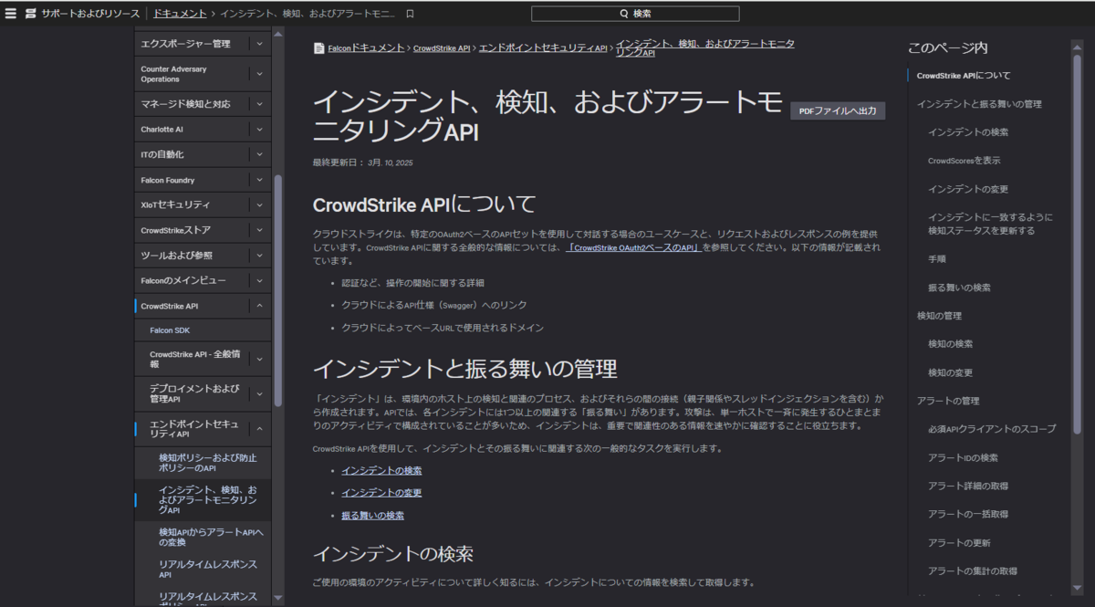Screen dimensions: 1095x607
Task: Export page with PDFファイルへ出力 button
Action: coord(838,110)
